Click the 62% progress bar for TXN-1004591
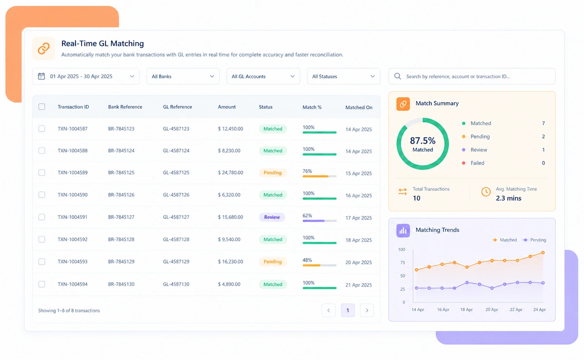Image resolution: width=584 pixels, height=360 pixels. click(320, 221)
